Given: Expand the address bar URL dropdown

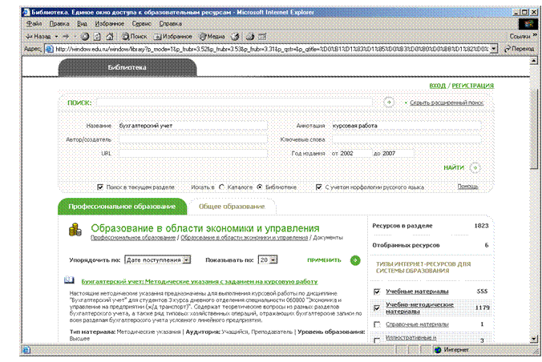Looking at the screenshot, I should 494,49.
